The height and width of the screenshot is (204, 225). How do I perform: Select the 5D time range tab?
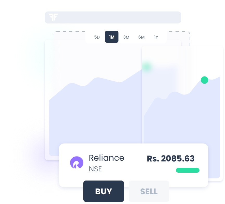(x=97, y=37)
